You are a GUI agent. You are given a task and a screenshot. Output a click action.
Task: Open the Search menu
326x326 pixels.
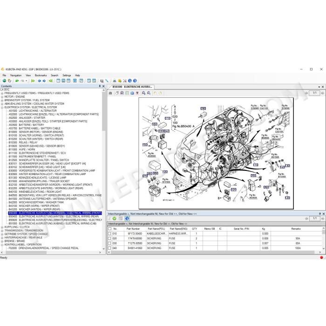(54, 75)
